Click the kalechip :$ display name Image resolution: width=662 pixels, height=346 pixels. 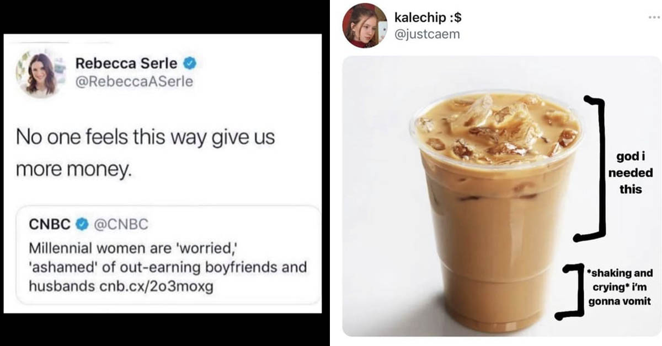pyautogui.click(x=428, y=17)
